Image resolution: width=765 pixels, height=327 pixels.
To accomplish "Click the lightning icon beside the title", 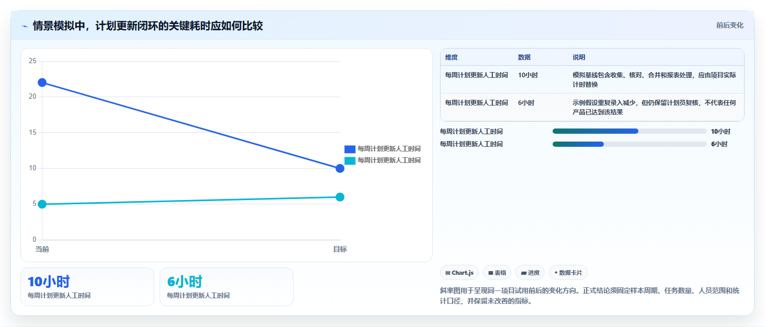I will [25, 26].
